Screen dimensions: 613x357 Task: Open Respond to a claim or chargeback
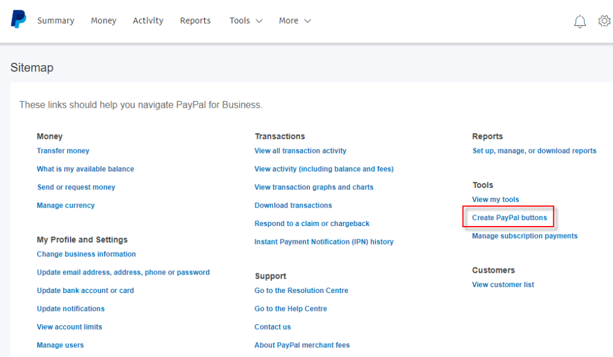click(312, 224)
